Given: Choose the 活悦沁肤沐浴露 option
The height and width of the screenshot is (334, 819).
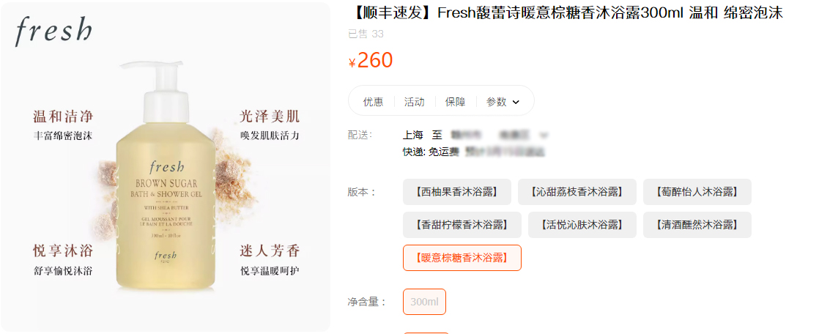Looking at the screenshot, I should point(582,225).
